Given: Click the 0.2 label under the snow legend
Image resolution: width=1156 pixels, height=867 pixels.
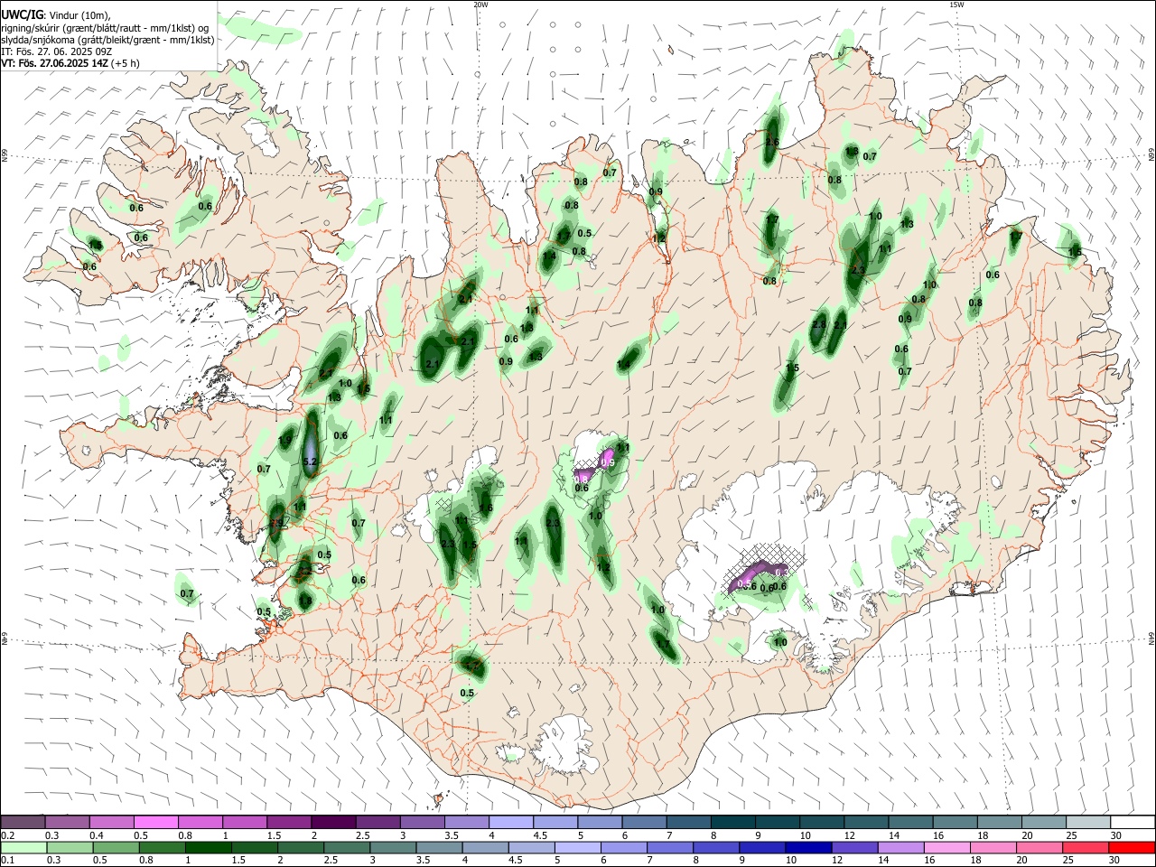Looking at the screenshot, I should (x=7, y=835).
